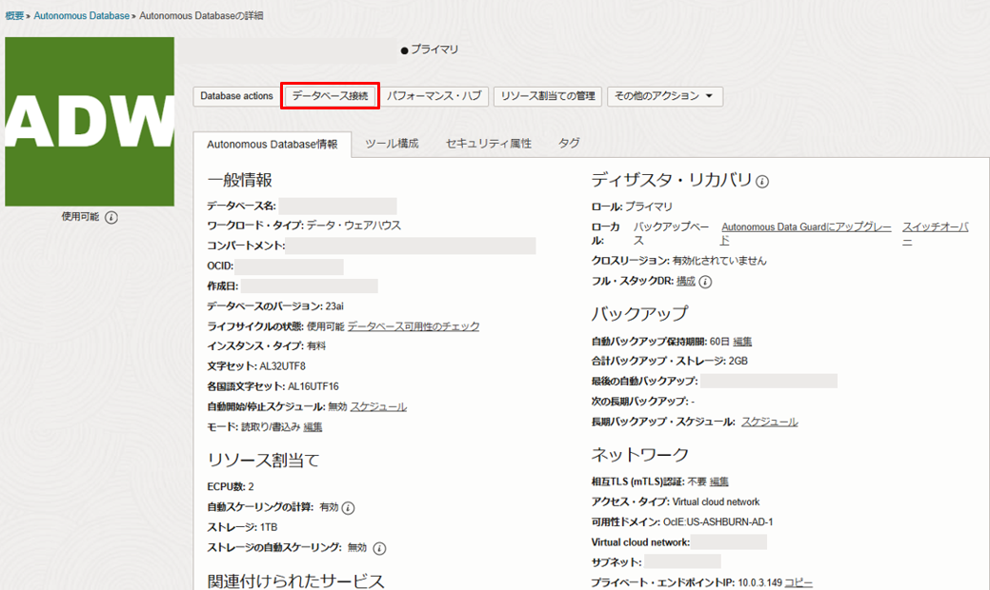Click the プライマリ status label
Viewport: 990px width, 590px height.
[434, 49]
